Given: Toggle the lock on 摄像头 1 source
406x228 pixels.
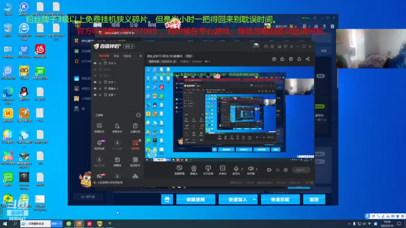Looking at the screenshot, I should (100, 88).
